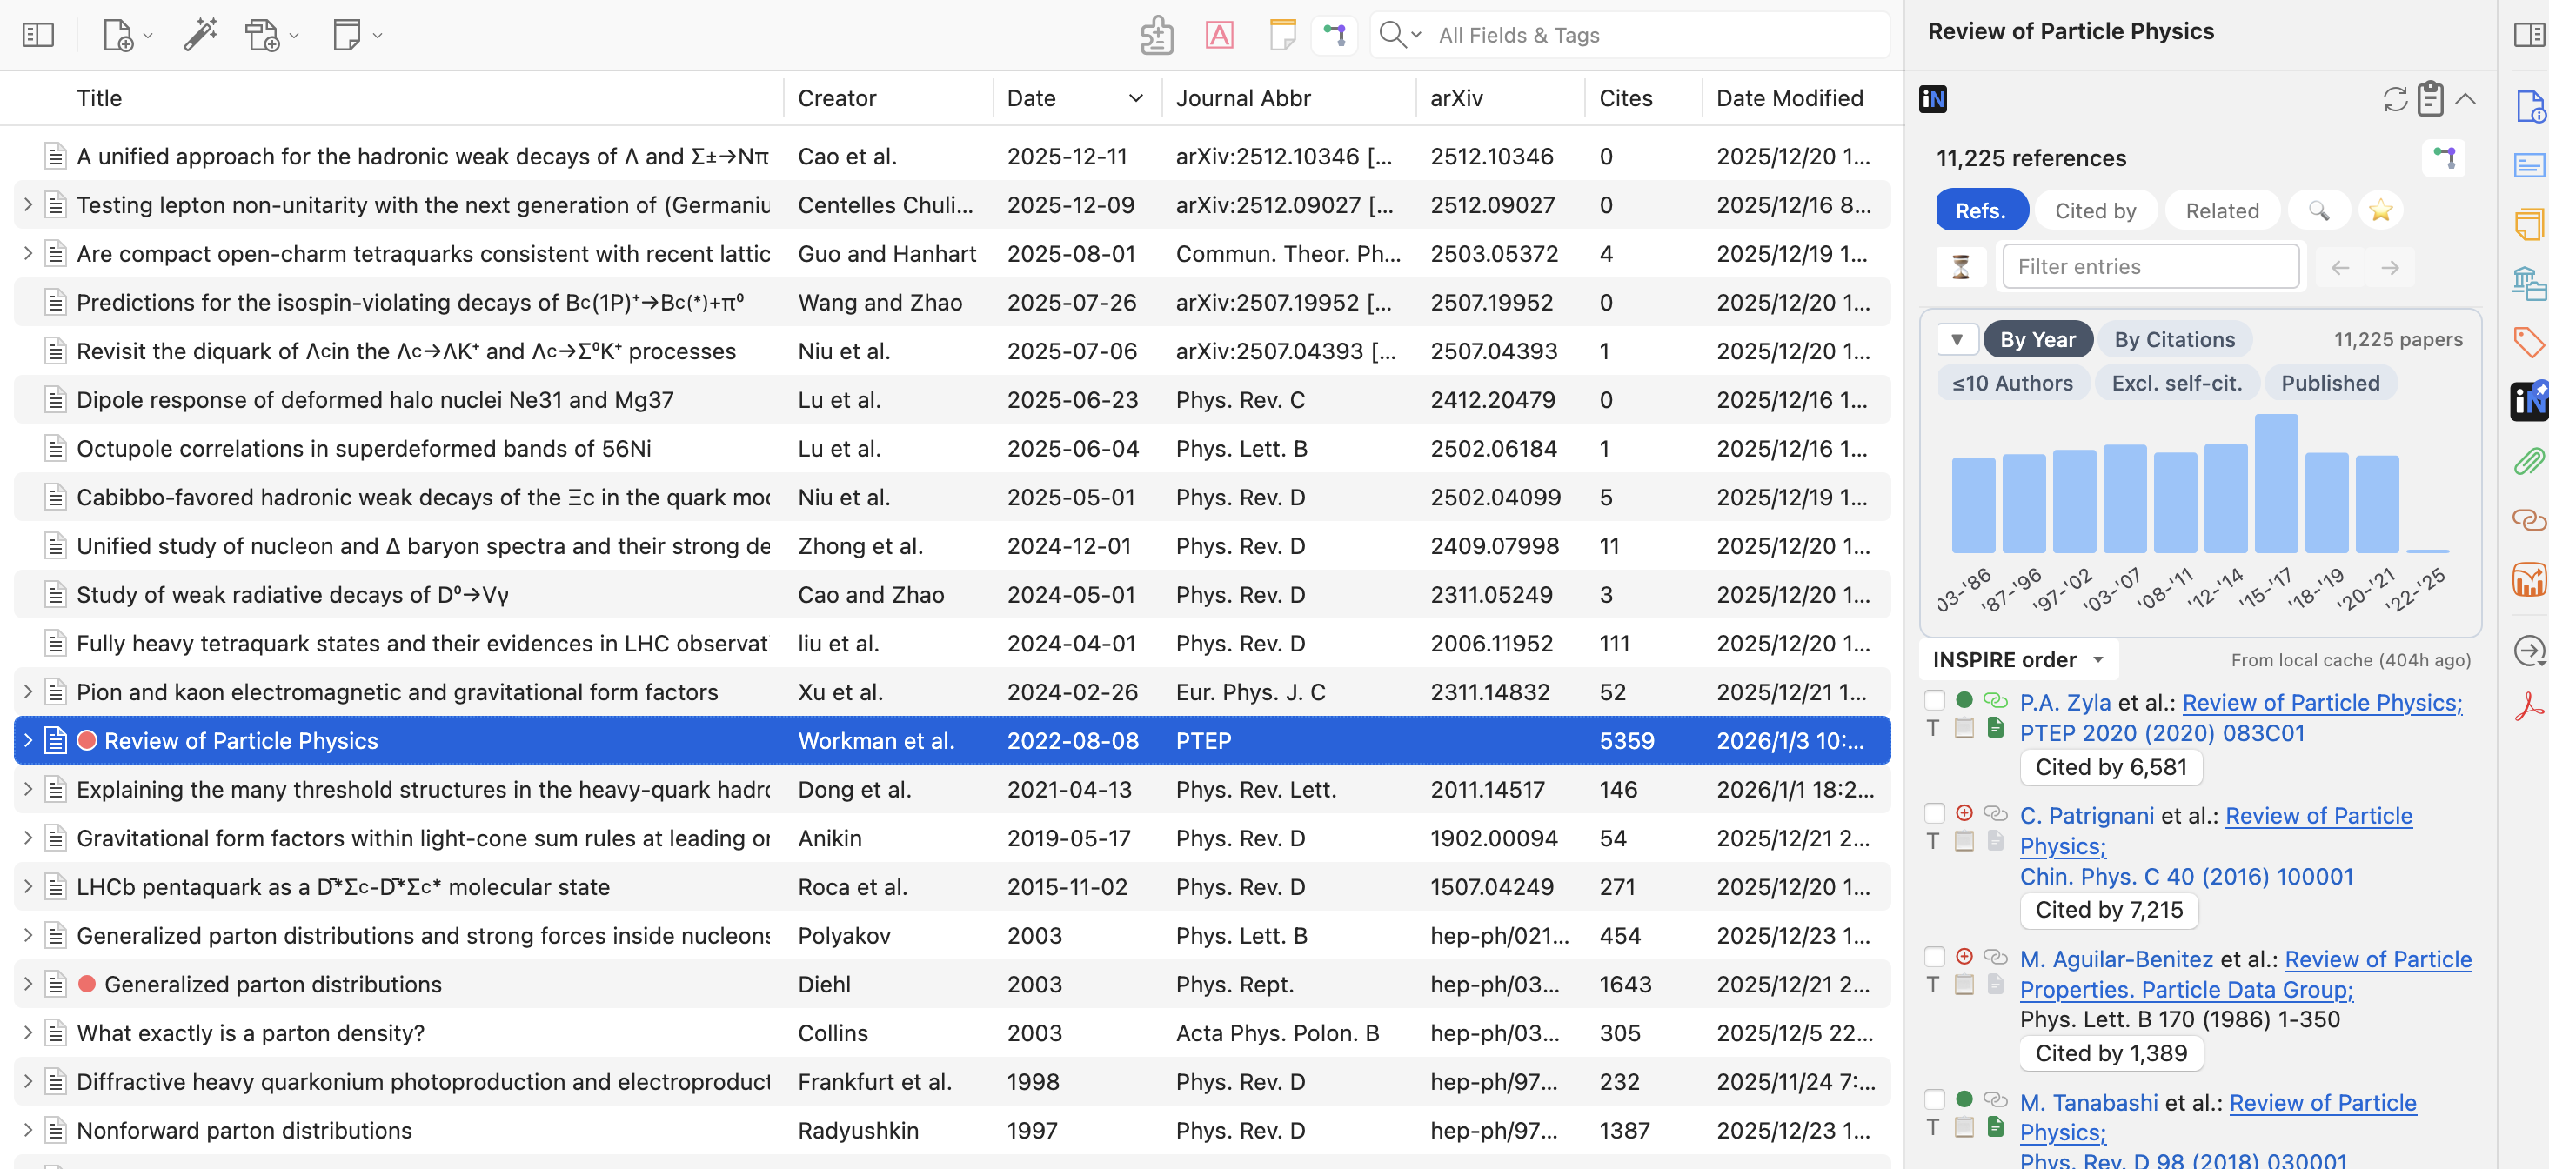Screen dimensions: 2549x1169
Task: Check the box for M. Aguilar-Benitez entry
Action: [1935, 958]
